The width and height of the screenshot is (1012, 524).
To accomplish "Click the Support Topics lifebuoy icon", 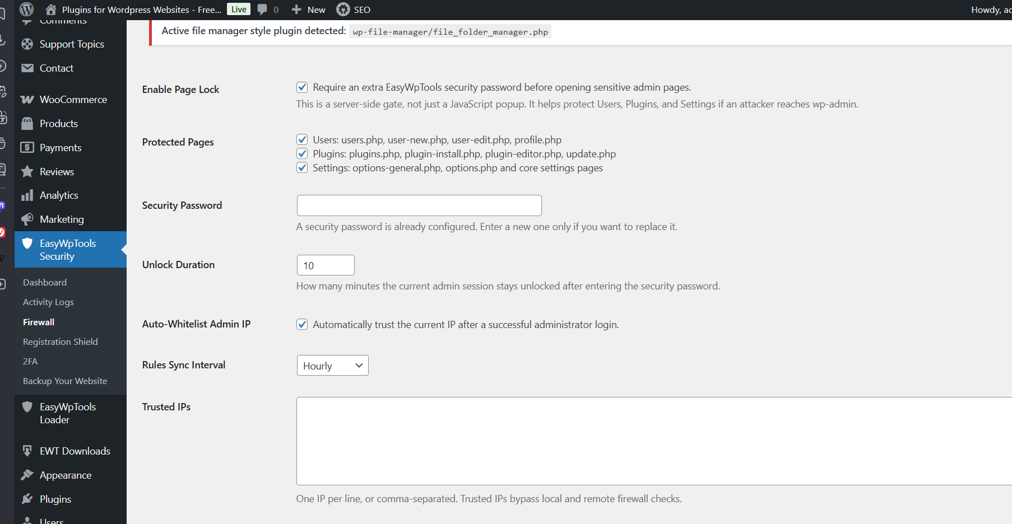I will (27, 44).
